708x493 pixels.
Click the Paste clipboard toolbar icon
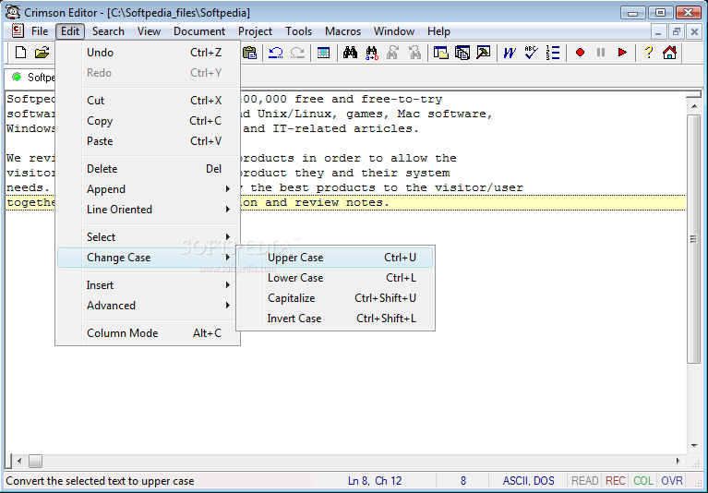pyautogui.click(x=250, y=53)
